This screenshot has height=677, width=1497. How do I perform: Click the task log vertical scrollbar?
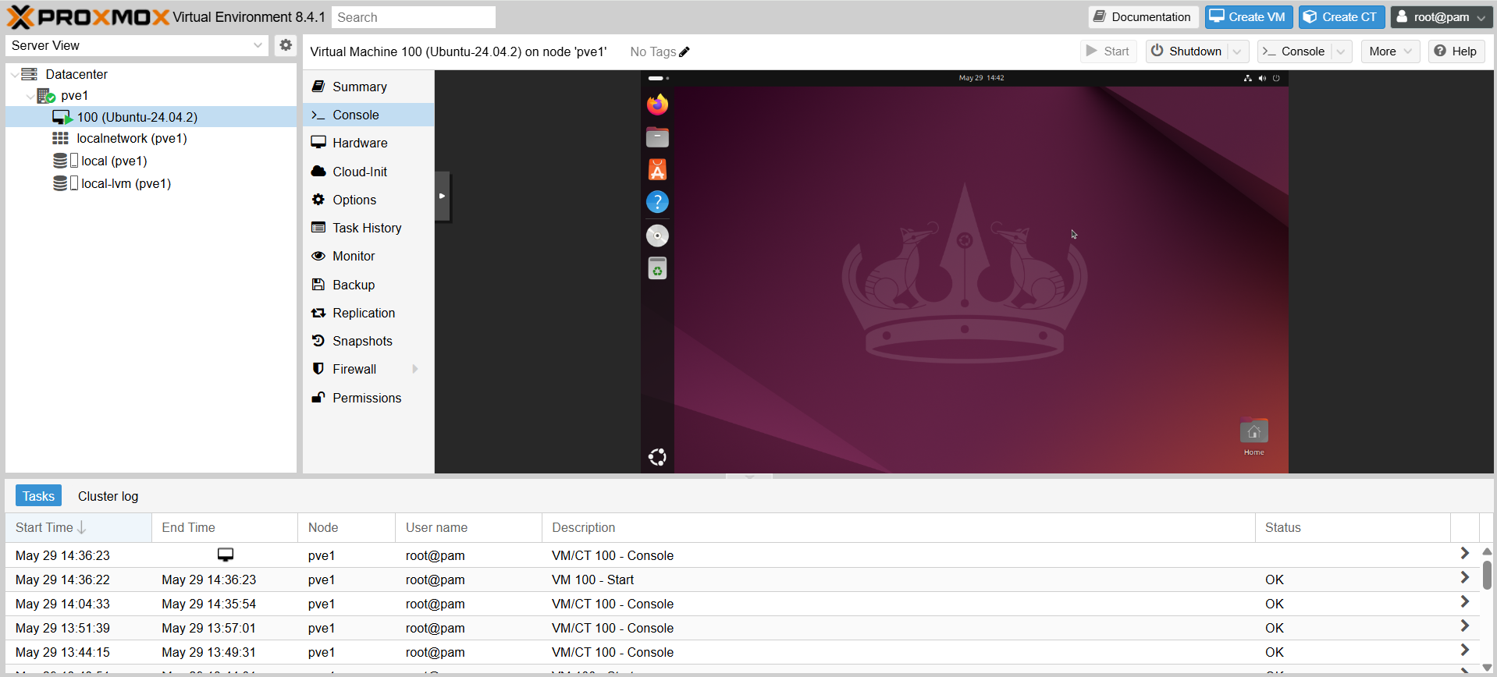[1487, 575]
